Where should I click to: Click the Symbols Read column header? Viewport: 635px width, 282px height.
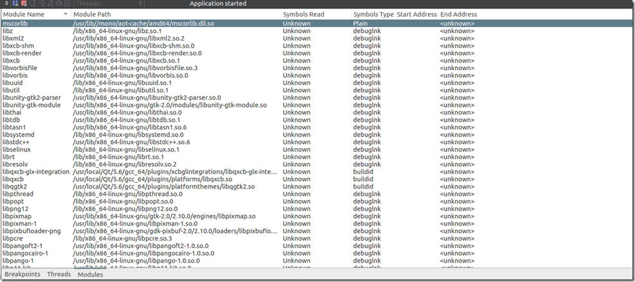[303, 14]
